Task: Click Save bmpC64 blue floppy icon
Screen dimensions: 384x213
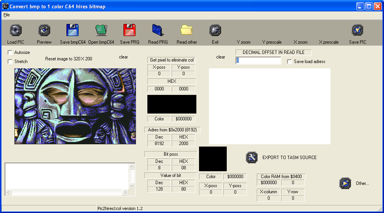Action: [x=73, y=30]
